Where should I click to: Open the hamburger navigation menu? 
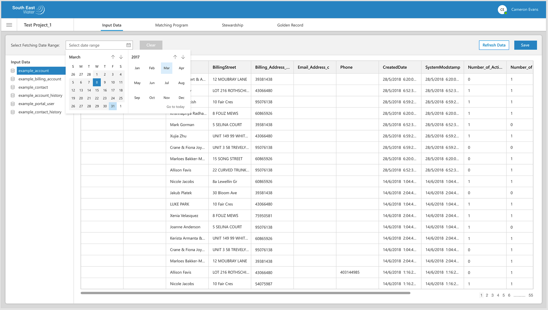(9, 25)
